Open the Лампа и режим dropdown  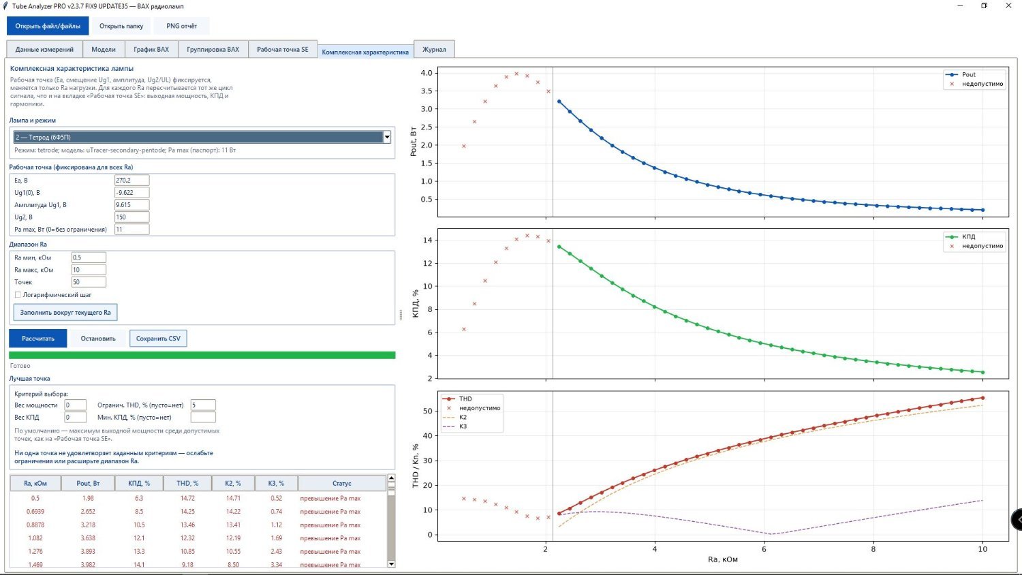(x=202, y=137)
